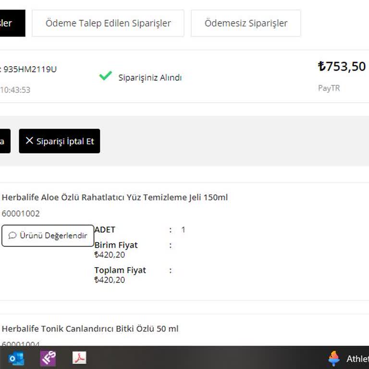The width and height of the screenshot is (369, 369).
Task: Open Outlook from the taskbar
Action: tap(16, 358)
